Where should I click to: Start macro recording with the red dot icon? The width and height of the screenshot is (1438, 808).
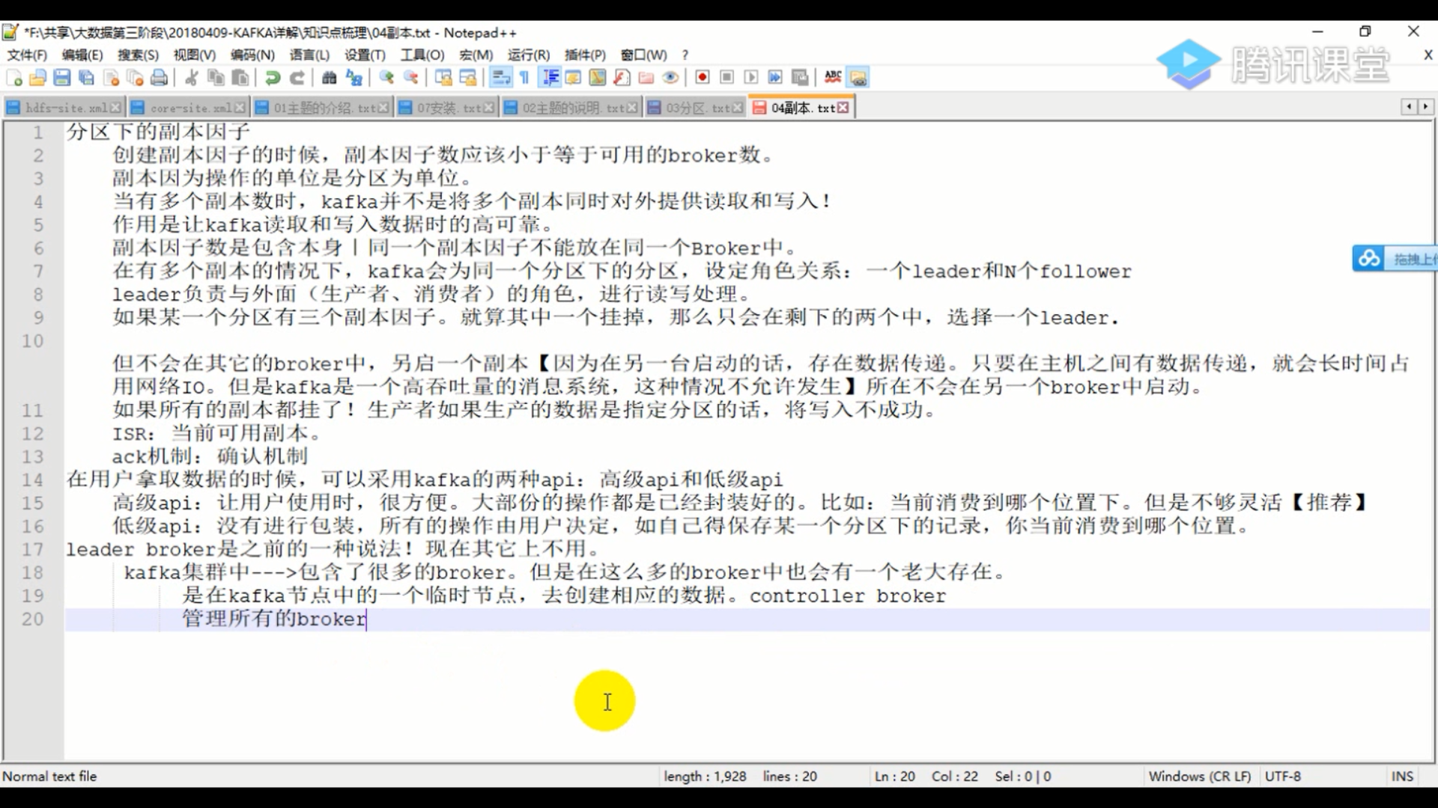tap(702, 77)
